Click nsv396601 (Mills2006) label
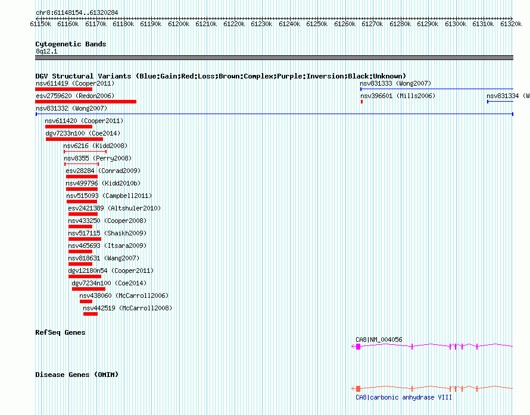Screen dimensions: 530x415 [x=398, y=96]
